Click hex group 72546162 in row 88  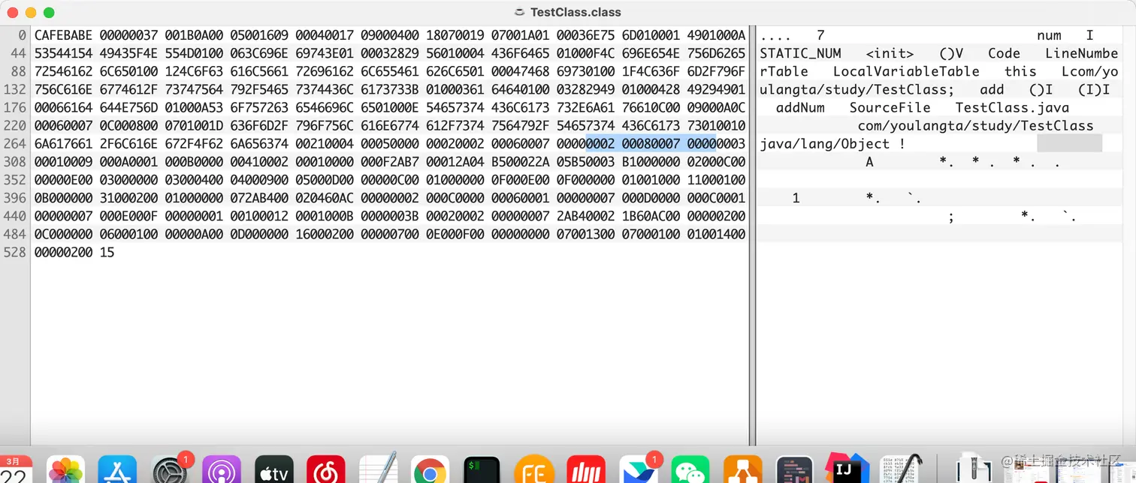pyautogui.click(x=63, y=71)
